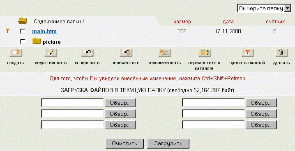Open the main.htm file link
295x151 pixels.
44,31
